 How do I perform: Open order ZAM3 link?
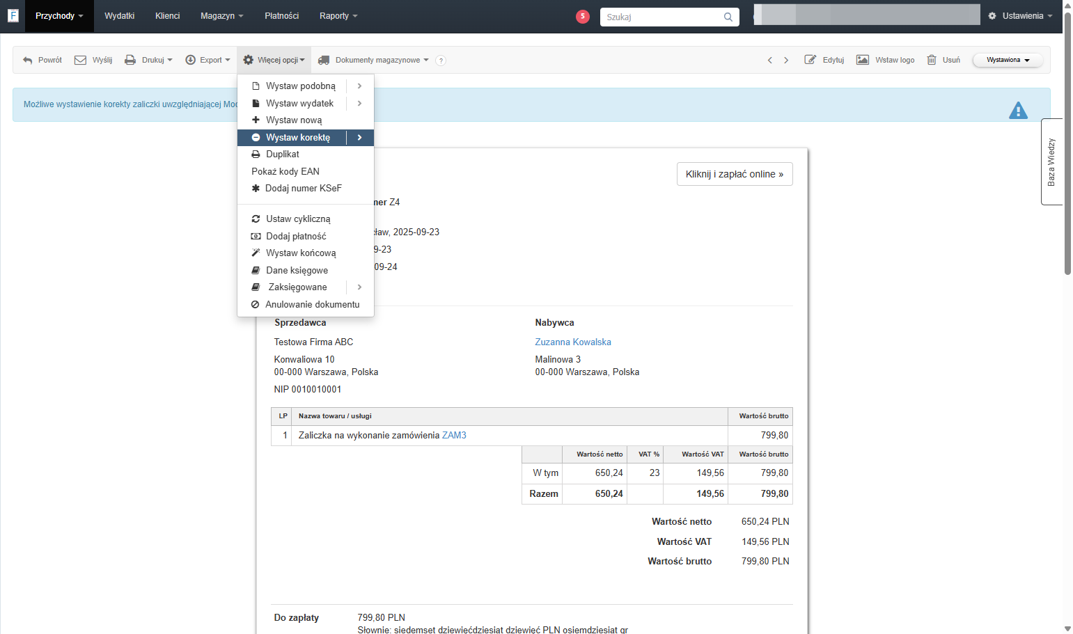tap(454, 435)
